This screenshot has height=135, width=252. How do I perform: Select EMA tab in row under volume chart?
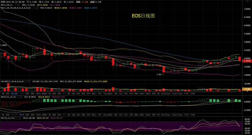(x=8, y=94)
